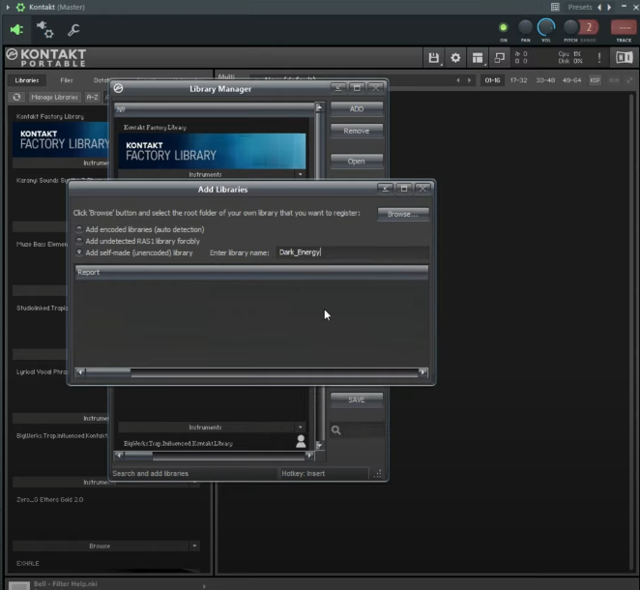Click the SAVE button in Library Manager
The image size is (640, 590).
click(x=357, y=399)
